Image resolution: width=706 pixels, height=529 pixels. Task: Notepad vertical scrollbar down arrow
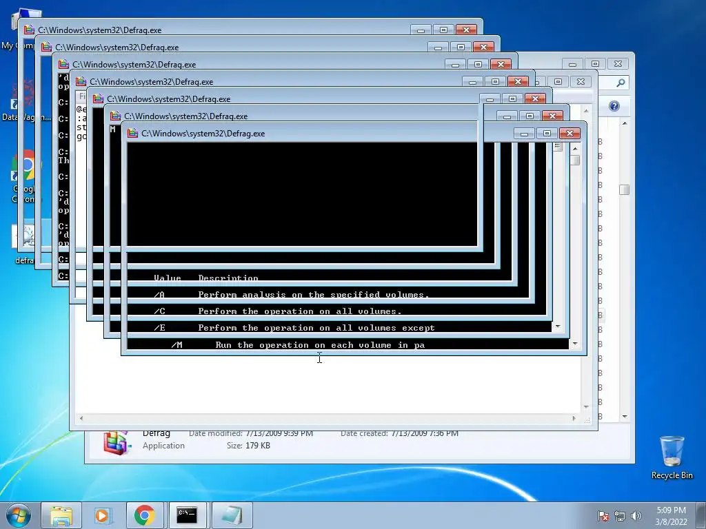[586, 406]
